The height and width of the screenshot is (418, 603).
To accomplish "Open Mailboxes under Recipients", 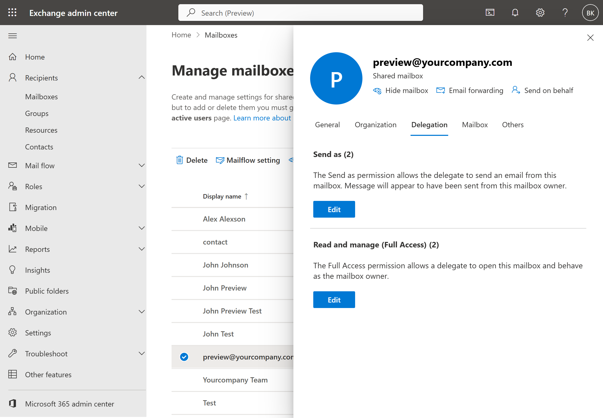I will (x=41, y=97).
